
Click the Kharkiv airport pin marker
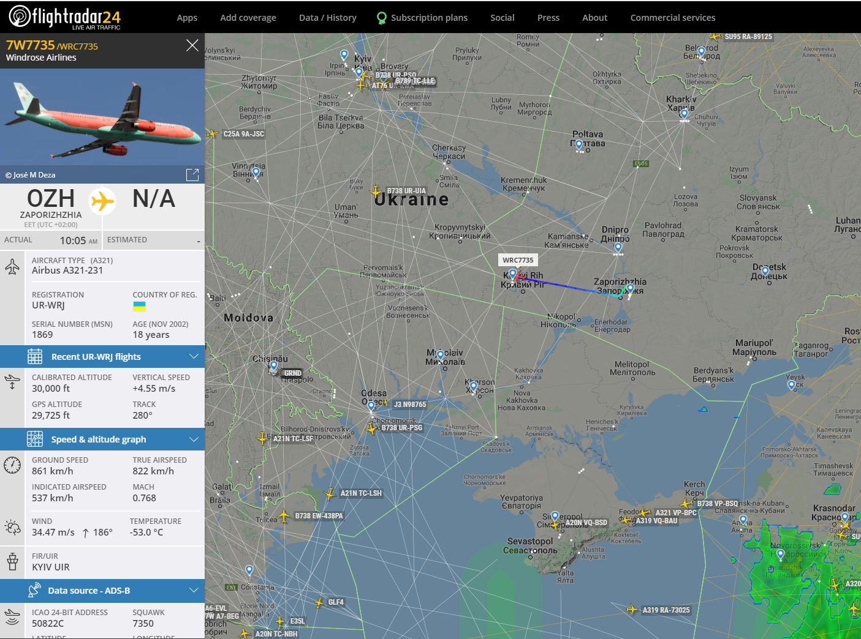click(x=685, y=114)
